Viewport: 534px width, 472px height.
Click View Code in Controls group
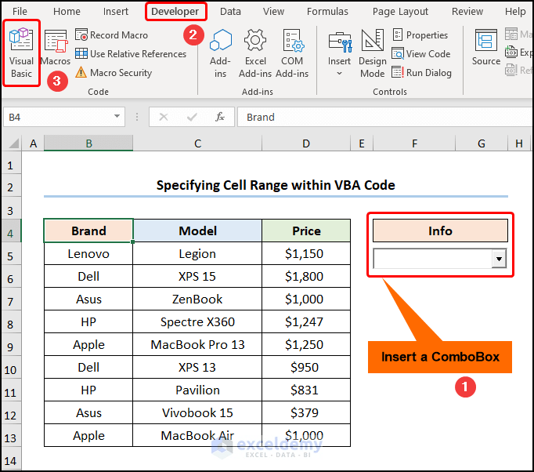pos(421,54)
